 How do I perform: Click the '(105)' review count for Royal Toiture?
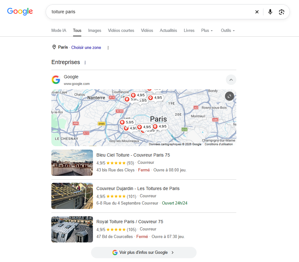pyautogui.click(x=131, y=229)
